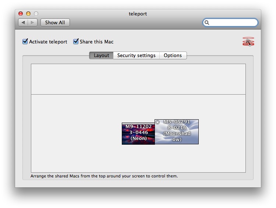Focus the search input field
276x208 pixels.
tap(233, 22)
